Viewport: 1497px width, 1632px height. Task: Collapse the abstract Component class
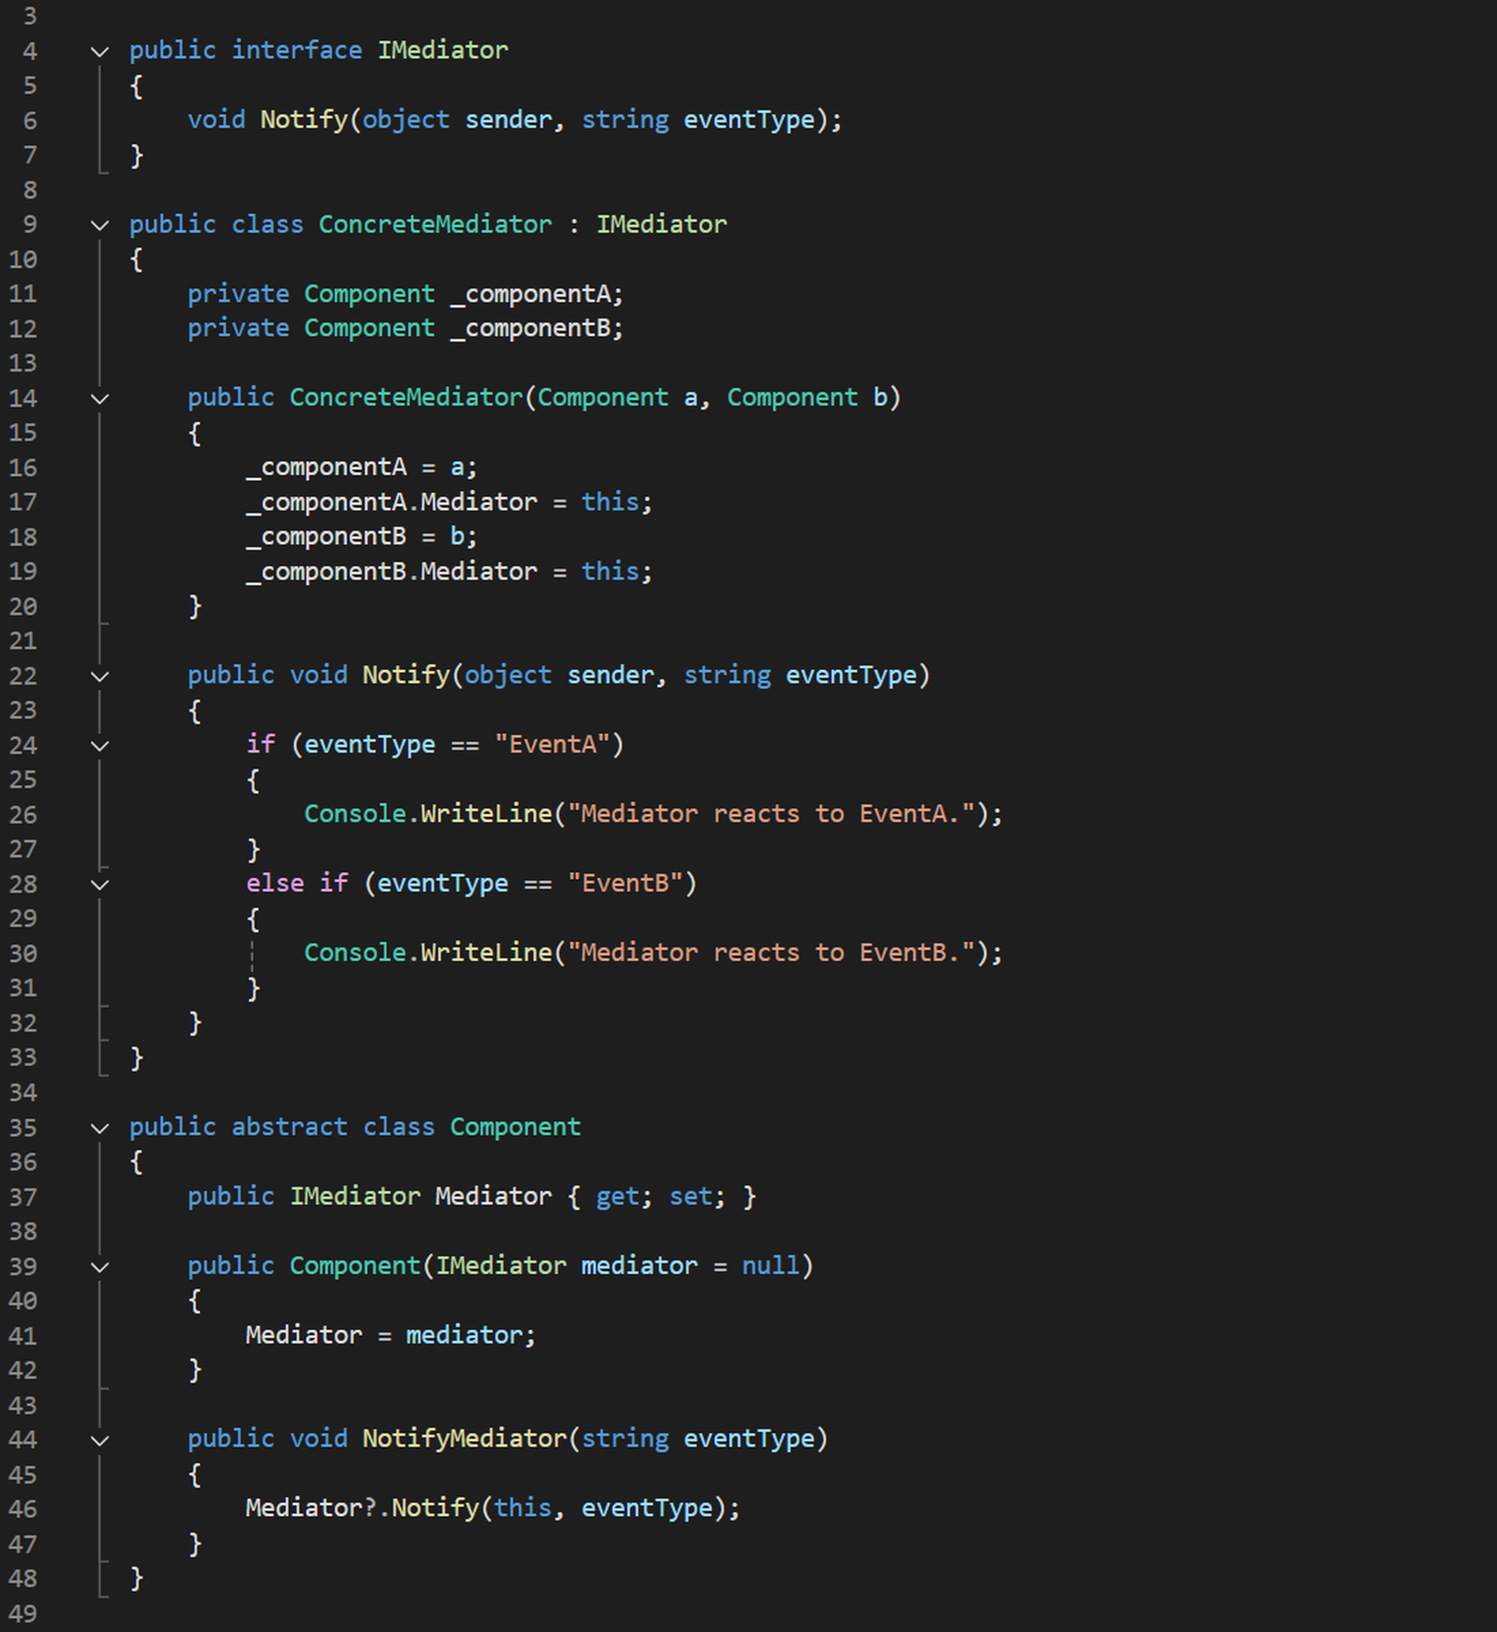click(x=99, y=1127)
